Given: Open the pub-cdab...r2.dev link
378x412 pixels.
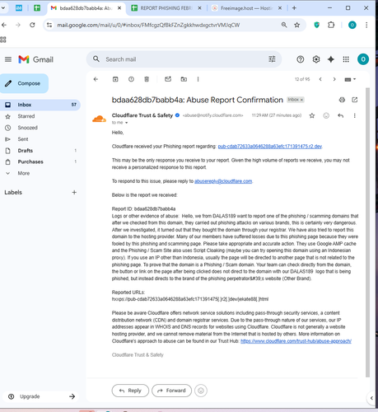Looking at the screenshot, I should click(x=270, y=147).
